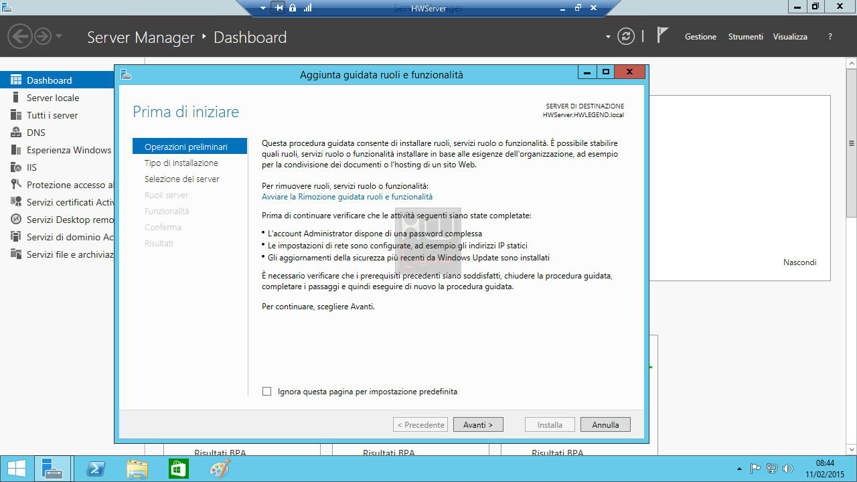
Task: Open the Windows Store taskbar icon
Action: pyautogui.click(x=179, y=469)
